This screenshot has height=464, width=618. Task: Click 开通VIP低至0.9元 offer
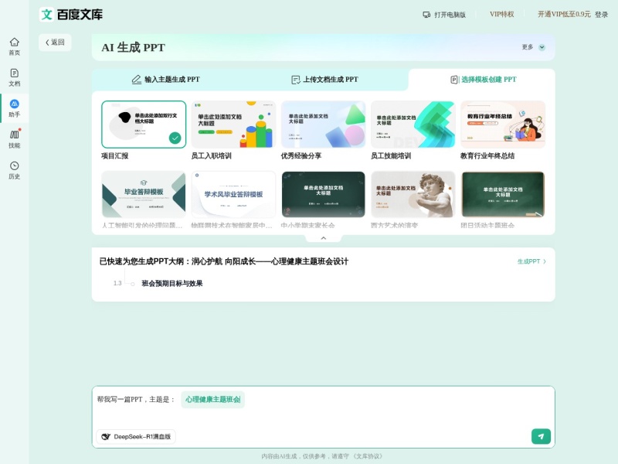pos(564,14)
